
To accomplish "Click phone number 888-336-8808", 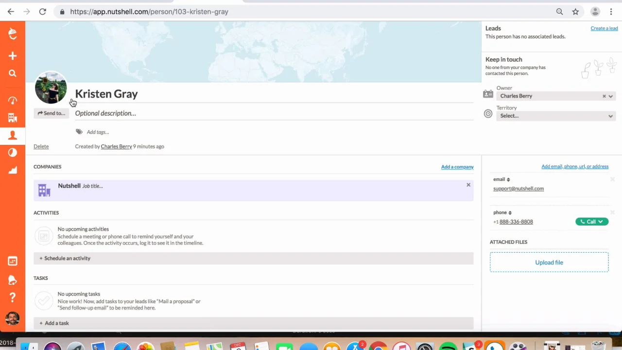I will click(x=516, y=222).
